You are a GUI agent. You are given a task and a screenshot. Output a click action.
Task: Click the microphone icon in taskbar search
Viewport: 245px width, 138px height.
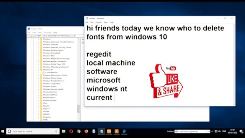click(56, 131)
